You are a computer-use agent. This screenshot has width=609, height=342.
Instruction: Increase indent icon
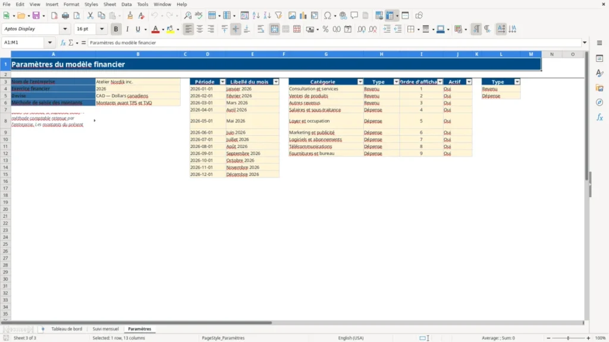(x=387, y=29)
